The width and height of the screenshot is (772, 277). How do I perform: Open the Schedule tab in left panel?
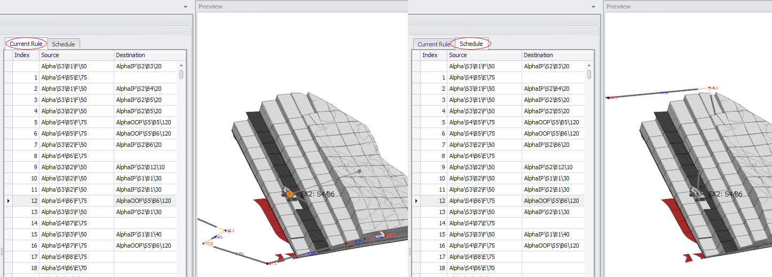[x=64, y=44]
